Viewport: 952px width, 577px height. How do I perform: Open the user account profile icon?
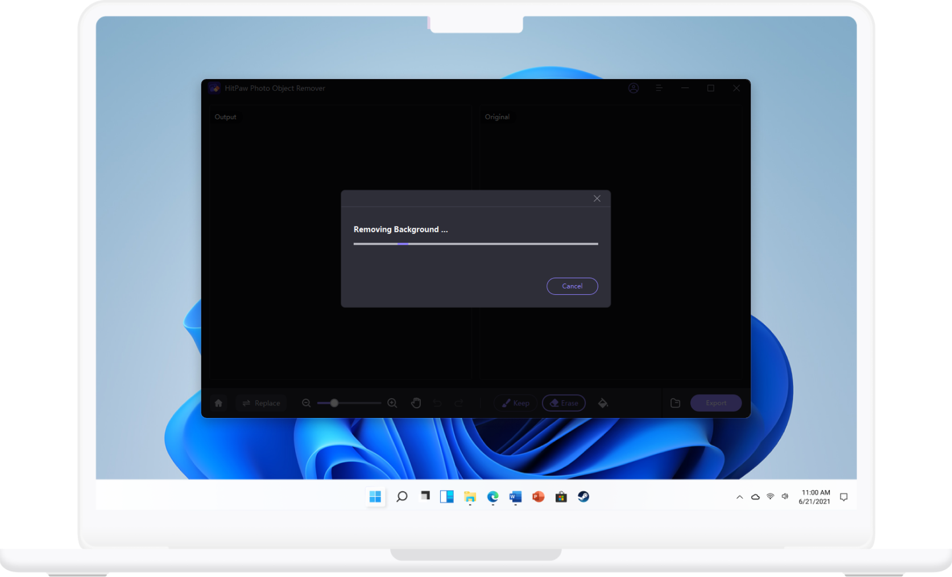tap(634, 88)
